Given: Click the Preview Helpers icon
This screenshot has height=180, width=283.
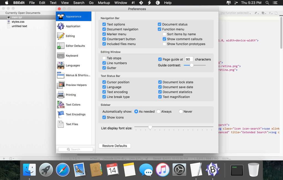Looking at the screenshot, I should [61, 85].
